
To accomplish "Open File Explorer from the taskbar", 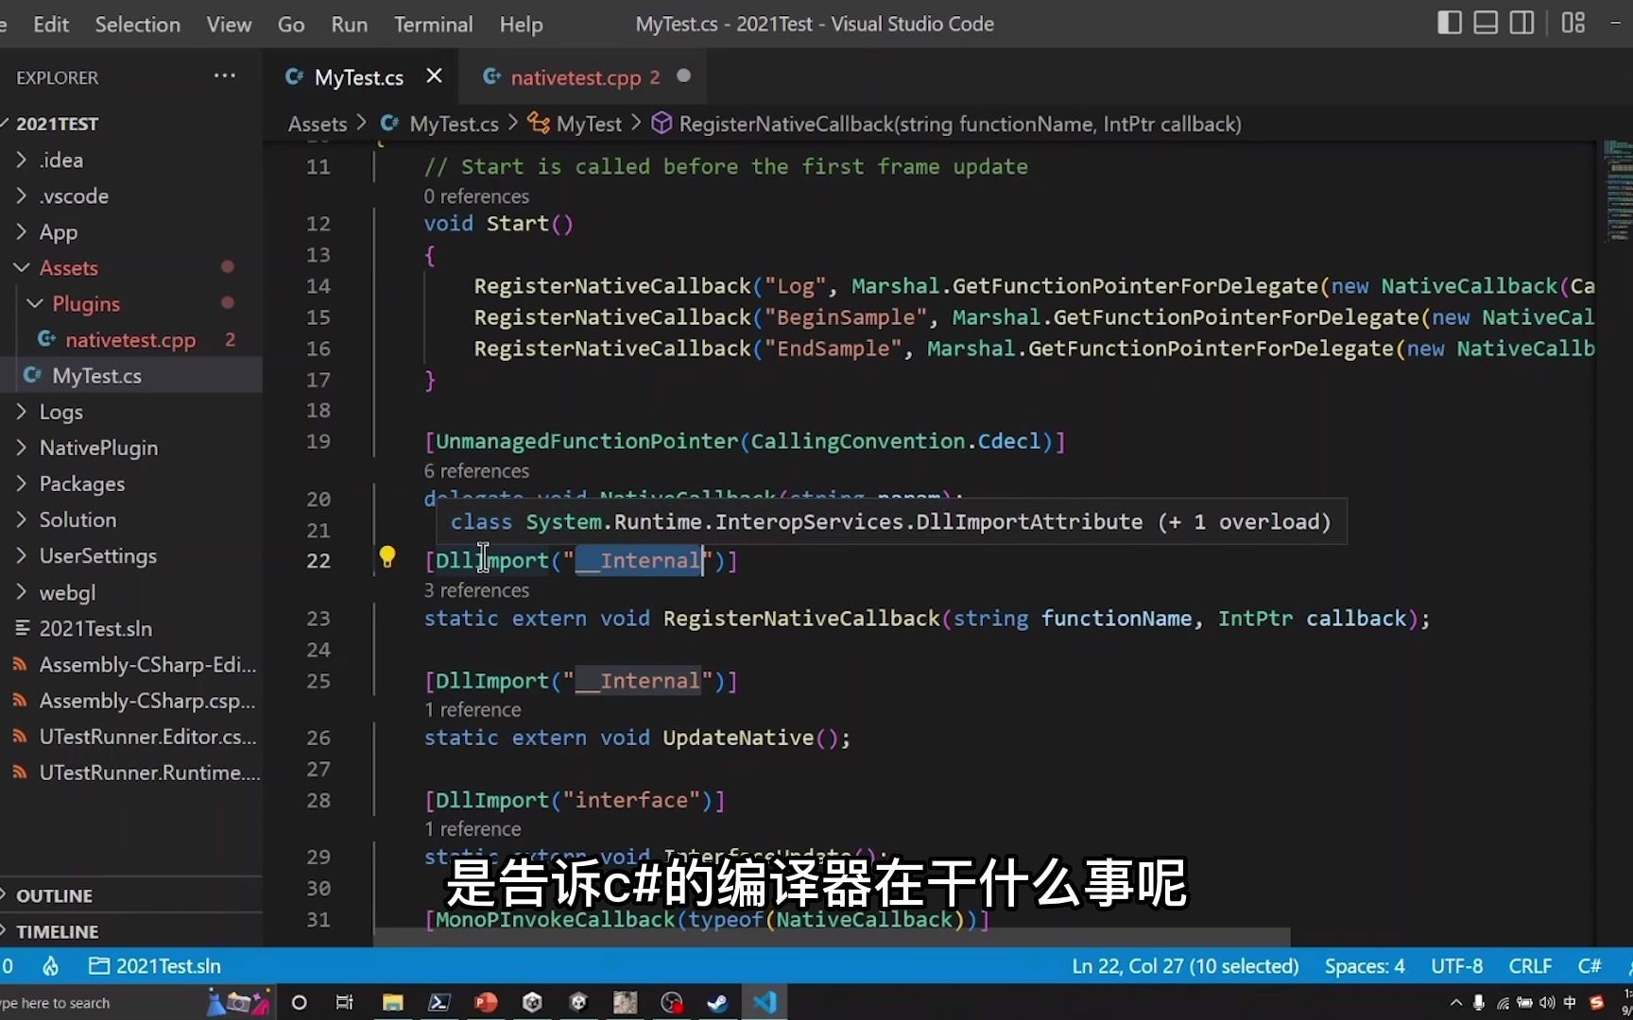I will point(393,1002).
